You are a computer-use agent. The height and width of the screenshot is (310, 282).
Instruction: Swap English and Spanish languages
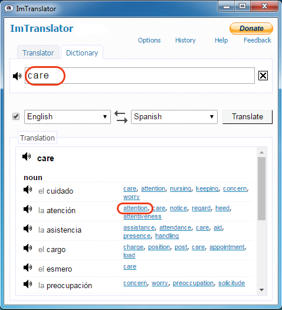(121, 117)
